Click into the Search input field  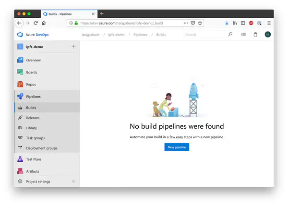pos(204,35)
